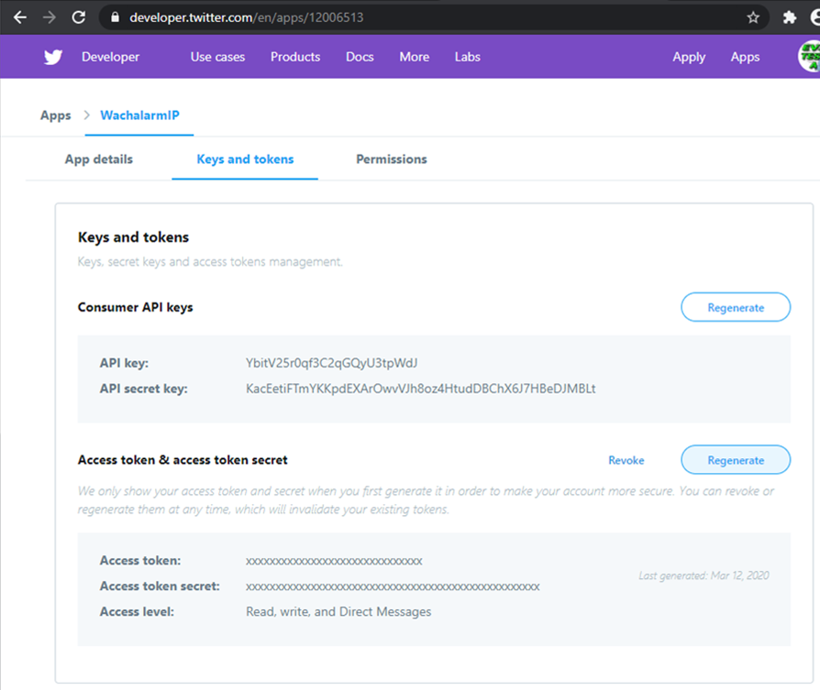Screen dimensions: 820x690
Task: Open the Use cases menu
Action: [x=217, y=57]
